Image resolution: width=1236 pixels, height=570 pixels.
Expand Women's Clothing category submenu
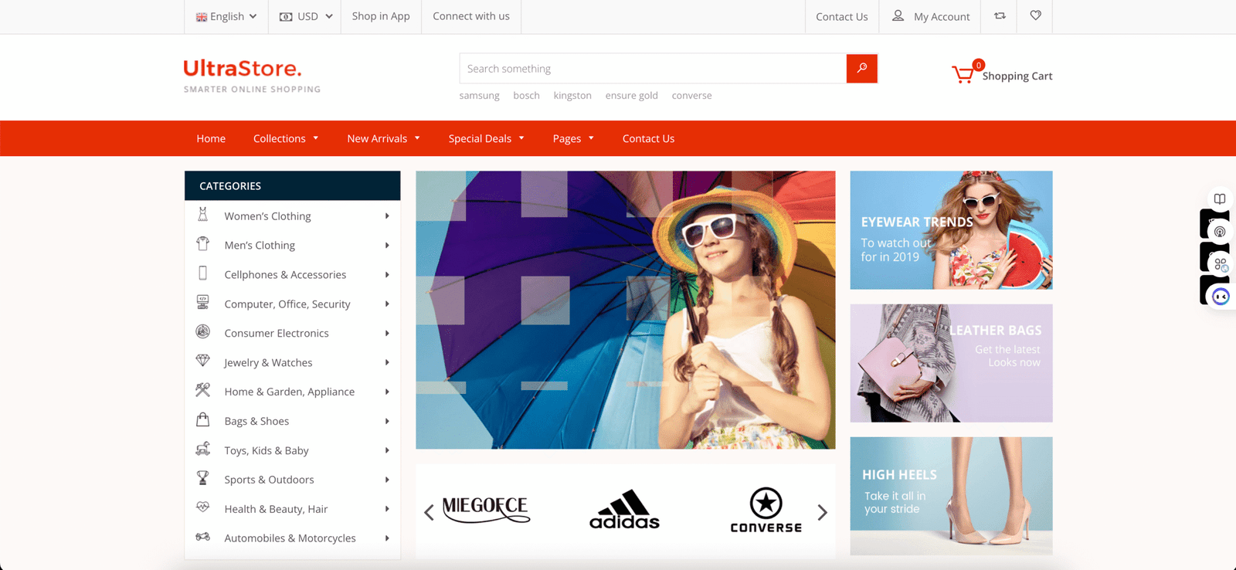click(387, 216)
